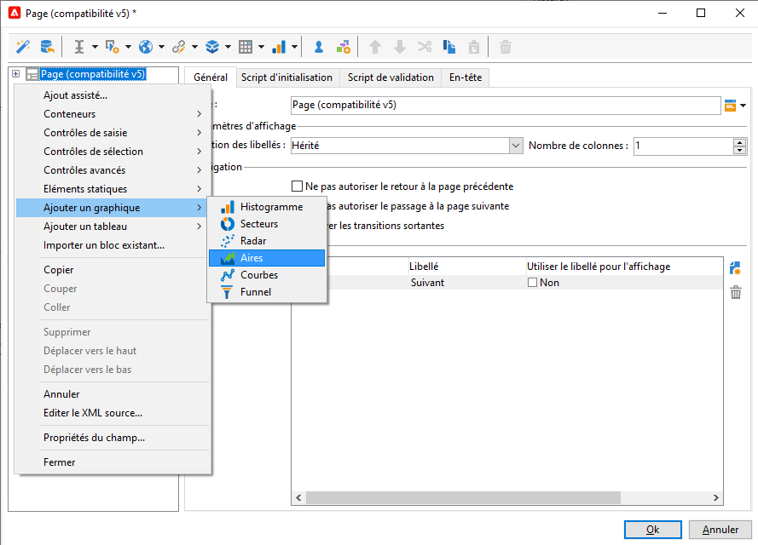Choose Copier in the context menu
Viewport: 758px width, 545px height.
click(x=113, y=270)
